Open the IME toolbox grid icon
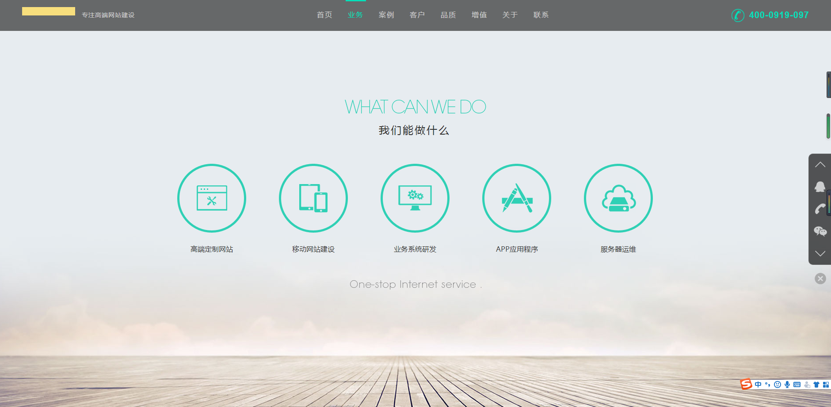This screenshot has height=407, width=831. tap(826, 384)
